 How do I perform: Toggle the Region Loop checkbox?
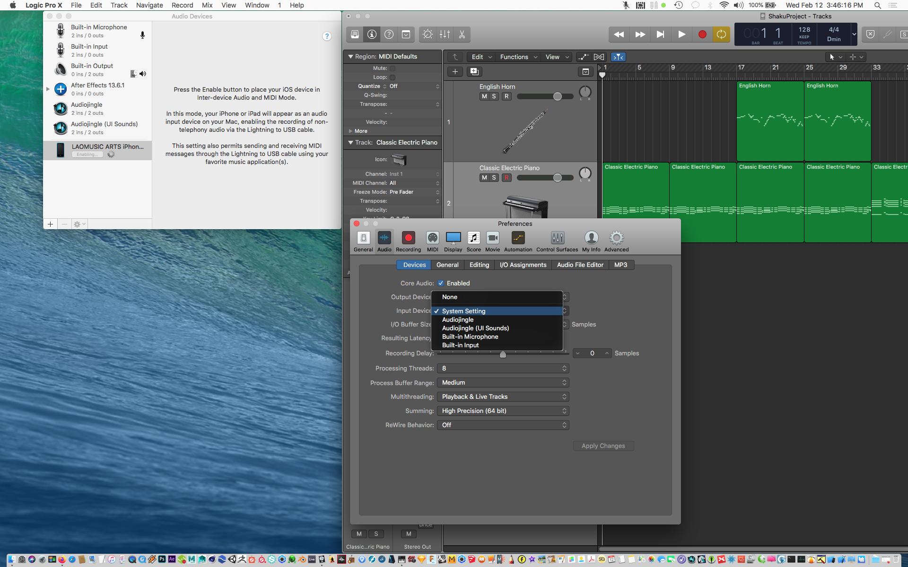pyautogui.click(x=393, y=77)
